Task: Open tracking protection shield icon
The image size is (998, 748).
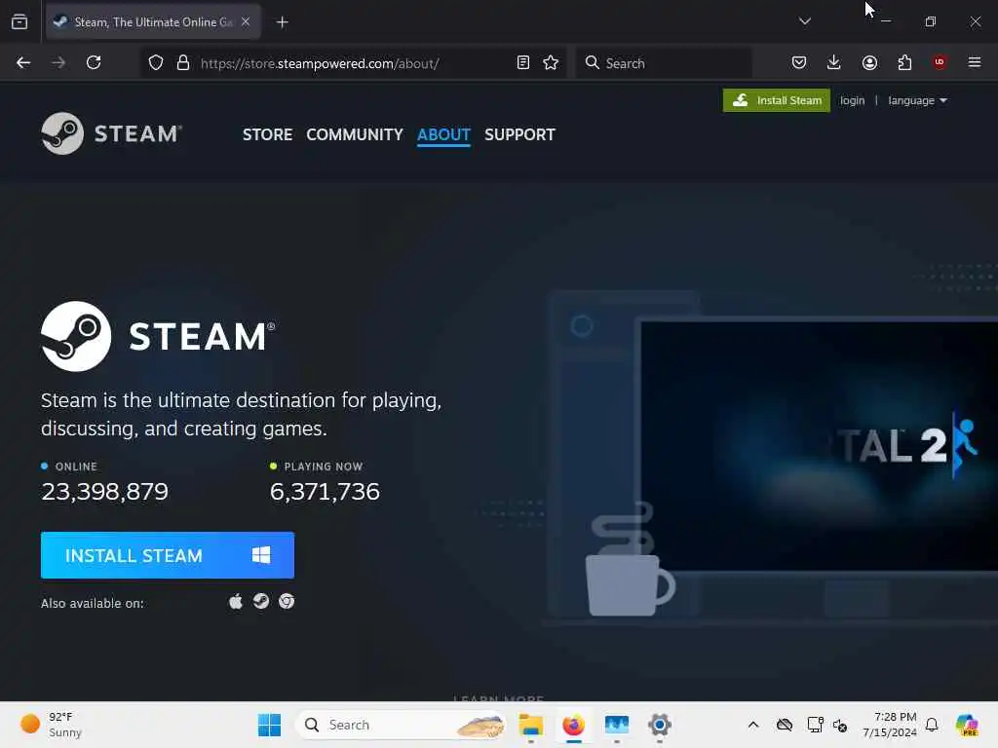Action: tap(156, 63)
